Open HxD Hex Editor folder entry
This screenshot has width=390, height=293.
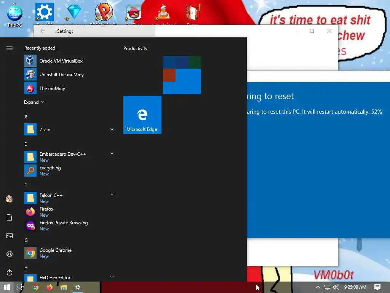[69, 277]
